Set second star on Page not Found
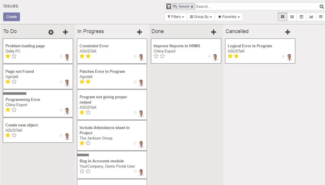Screen dimensions: 325x185 [x=14, y=81]
